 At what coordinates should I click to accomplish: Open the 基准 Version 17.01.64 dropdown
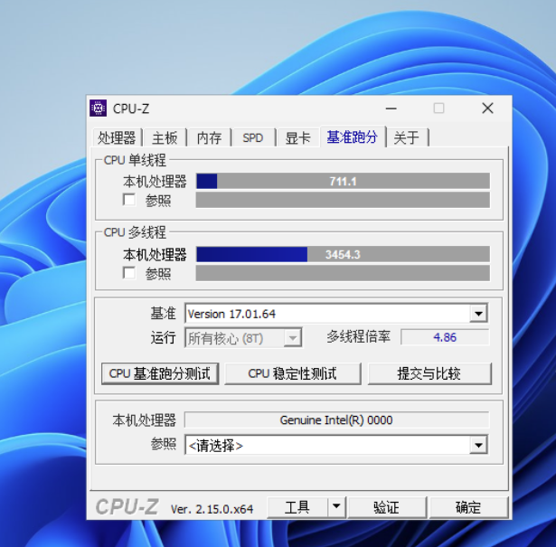click(x=336, y=314)
